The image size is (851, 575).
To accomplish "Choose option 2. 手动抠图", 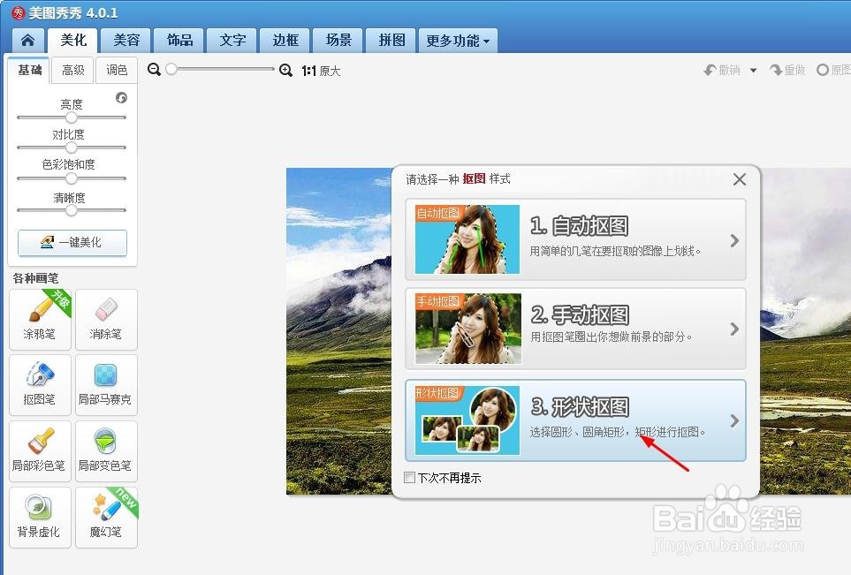I will [575, 329].
